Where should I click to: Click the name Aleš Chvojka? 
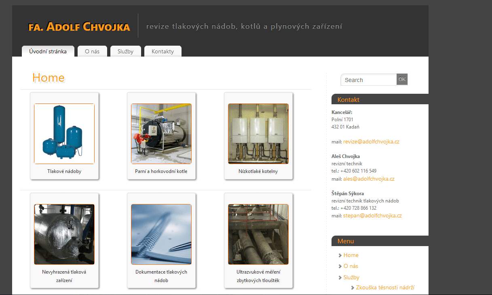(x=346, y=156)
